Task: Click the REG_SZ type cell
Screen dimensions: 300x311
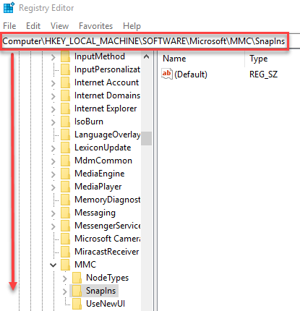Action: [x=263, y=74]
